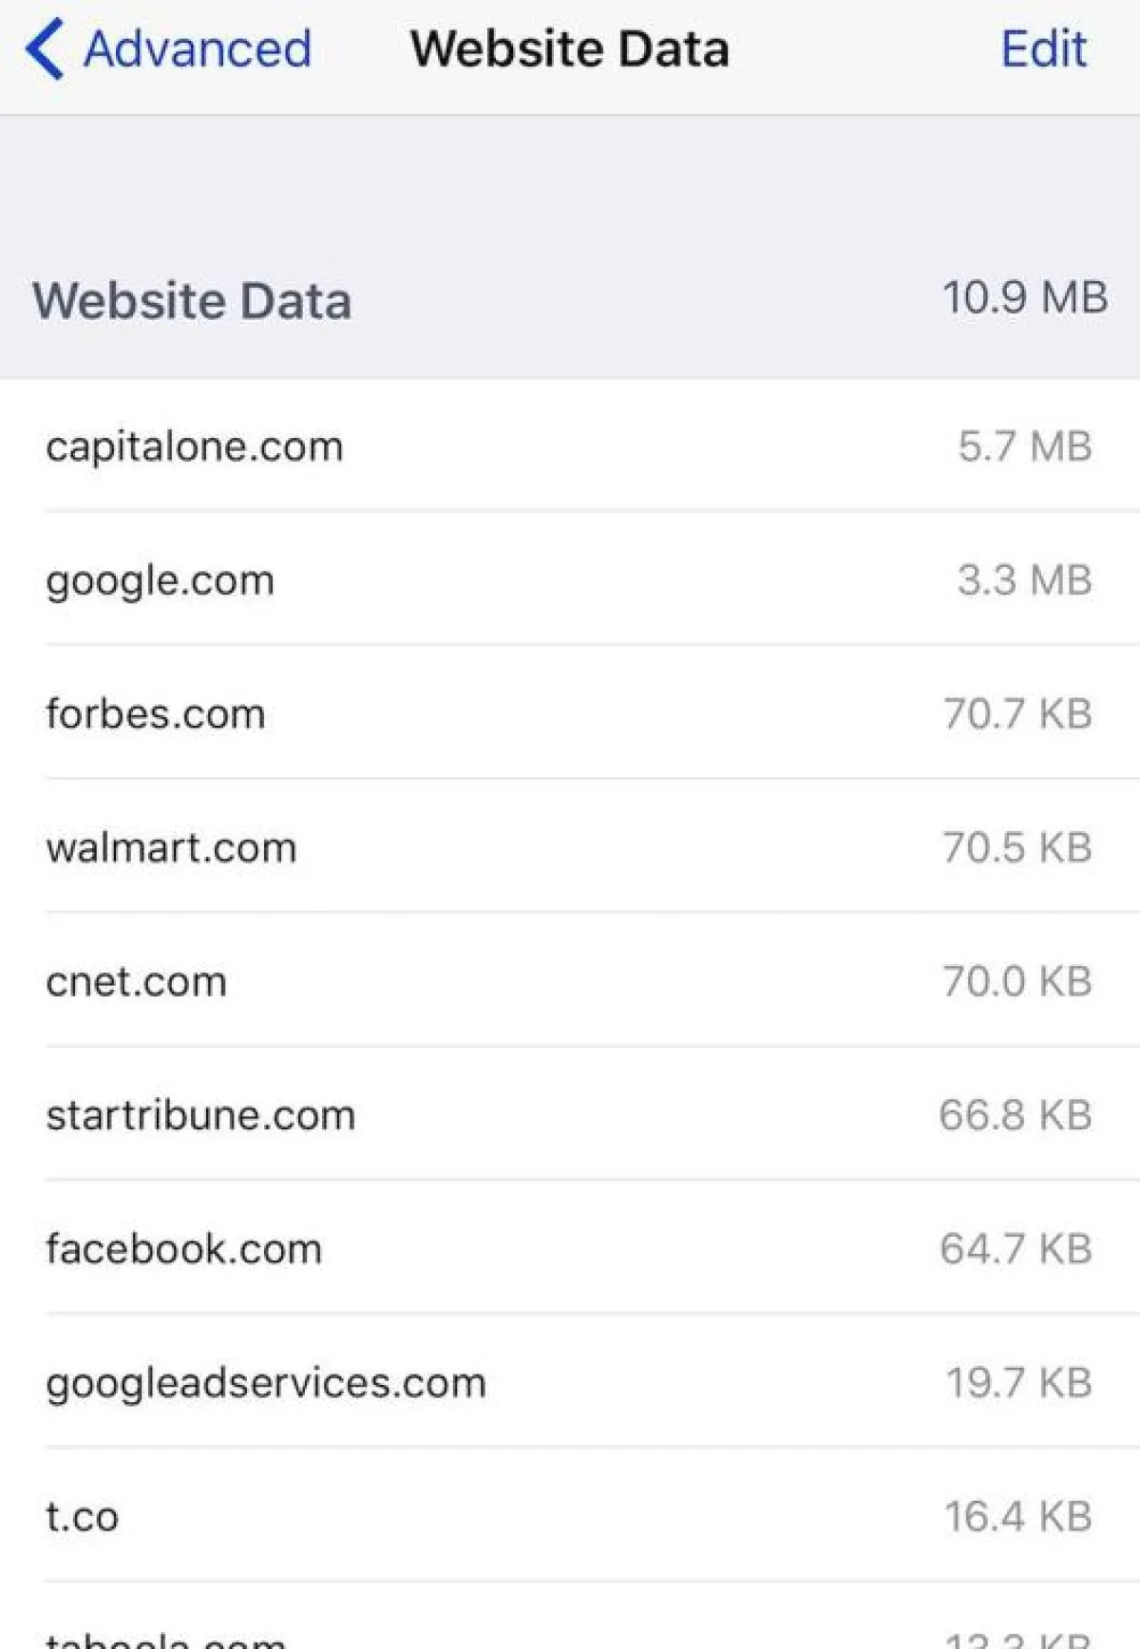Click the 5.7 MB size value

1024,446
